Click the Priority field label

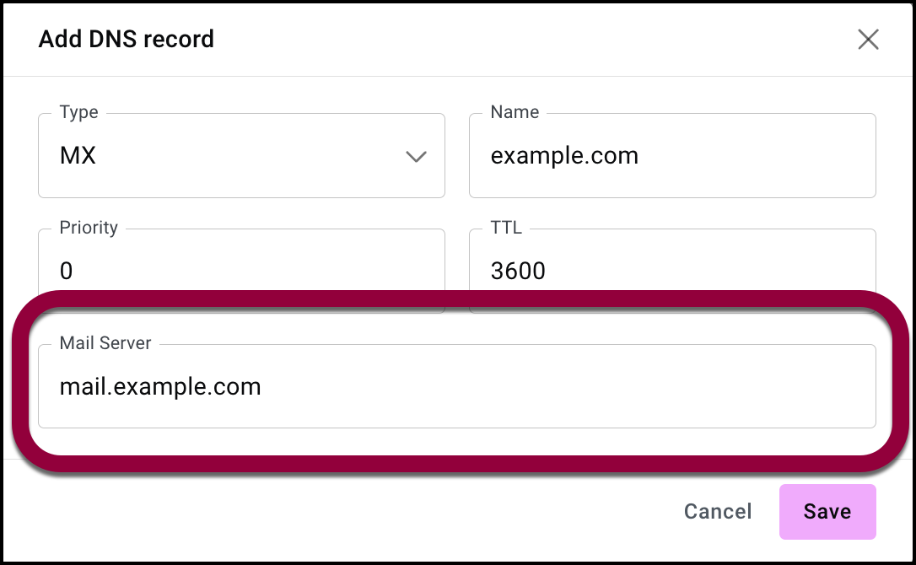click(89, 228)
